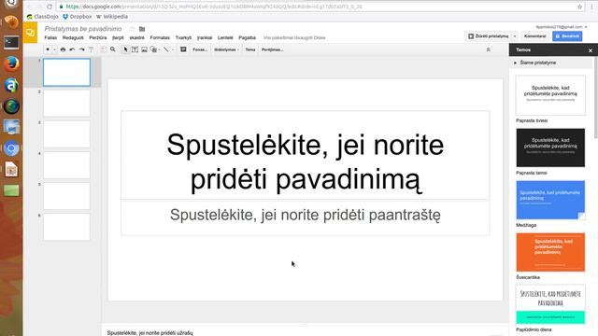Open dropdown arrow beside Žiūrėti pristatymą

pos(515,36)
